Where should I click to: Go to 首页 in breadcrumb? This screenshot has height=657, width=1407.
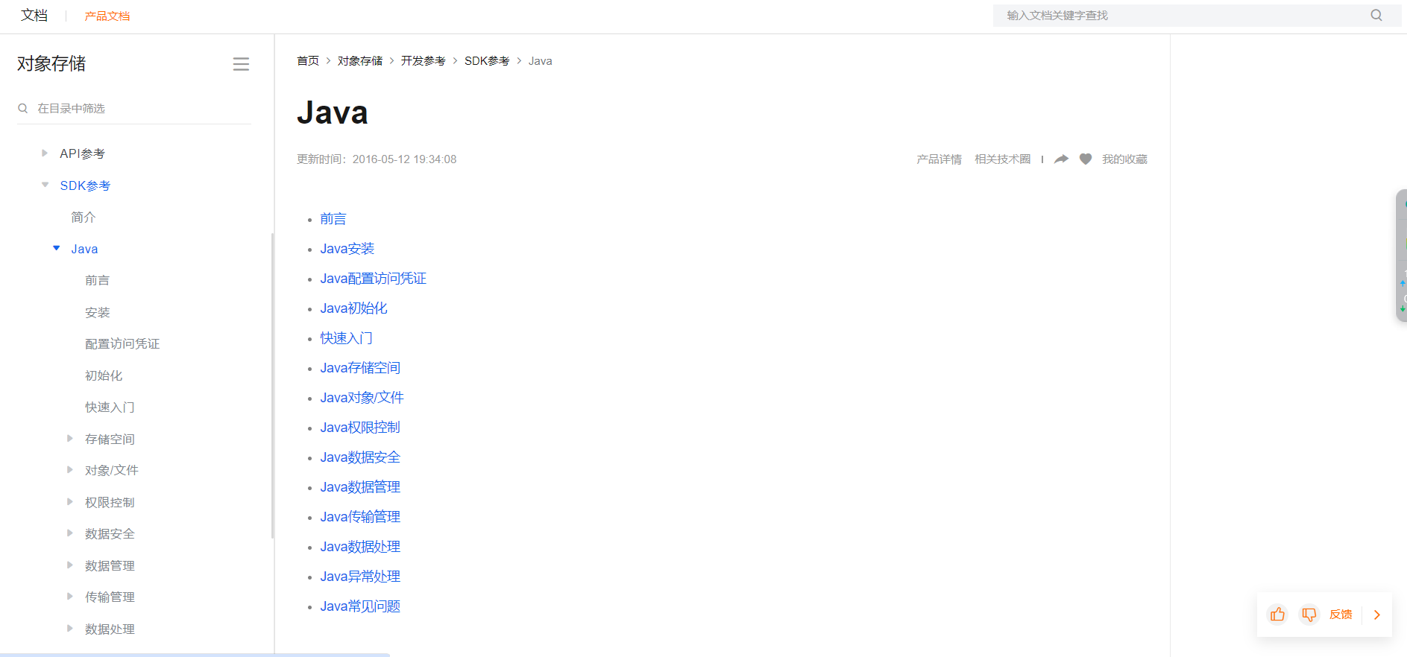tap(308, 60)
